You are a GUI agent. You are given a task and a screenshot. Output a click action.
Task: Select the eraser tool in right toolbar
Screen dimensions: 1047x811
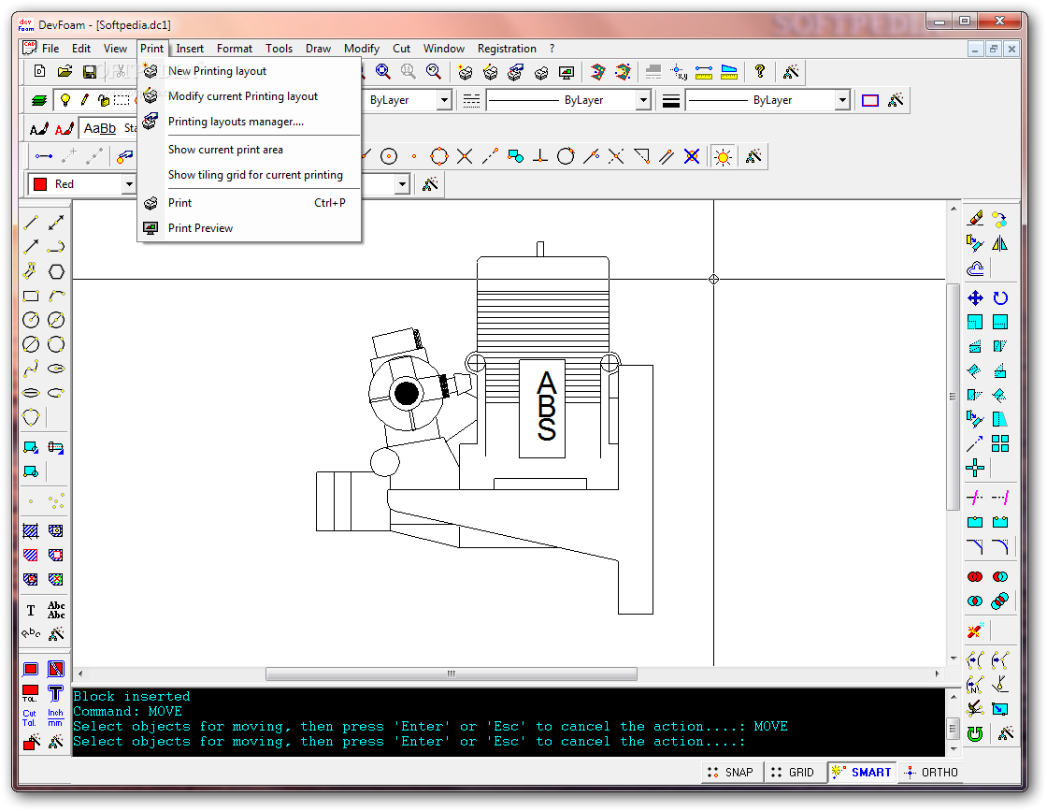coord(975,219)
